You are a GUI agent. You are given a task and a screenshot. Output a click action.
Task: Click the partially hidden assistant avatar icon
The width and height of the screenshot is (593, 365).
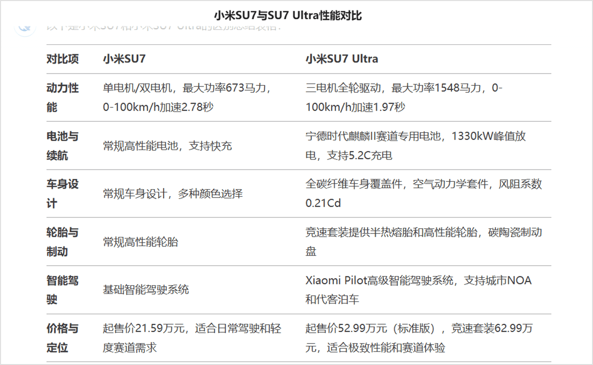25,27
